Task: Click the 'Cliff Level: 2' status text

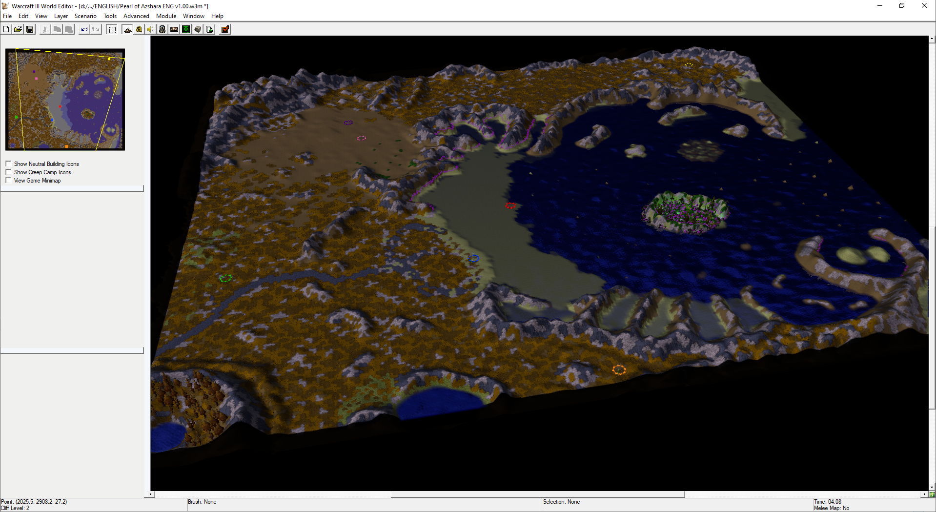Action: 15,508
